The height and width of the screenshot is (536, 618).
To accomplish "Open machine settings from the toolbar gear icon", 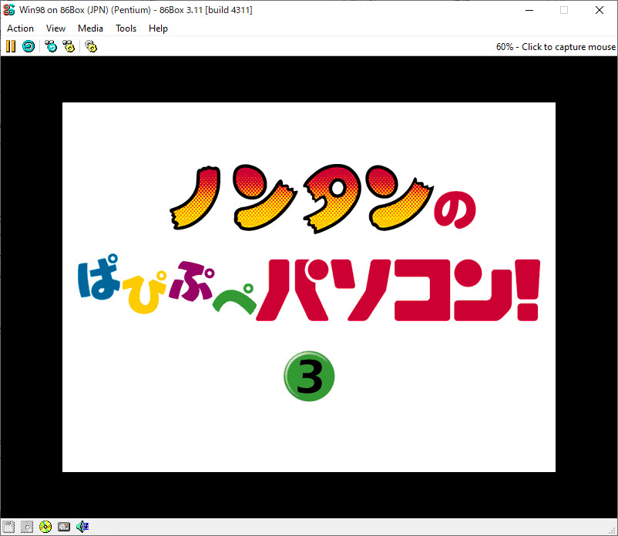I will (x=91, y=46).
